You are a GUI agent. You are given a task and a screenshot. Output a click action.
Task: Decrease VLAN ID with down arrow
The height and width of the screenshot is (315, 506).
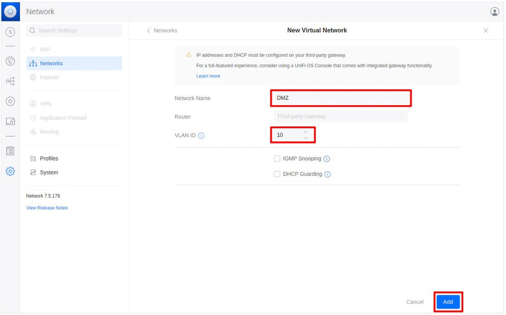pos(305,138)
